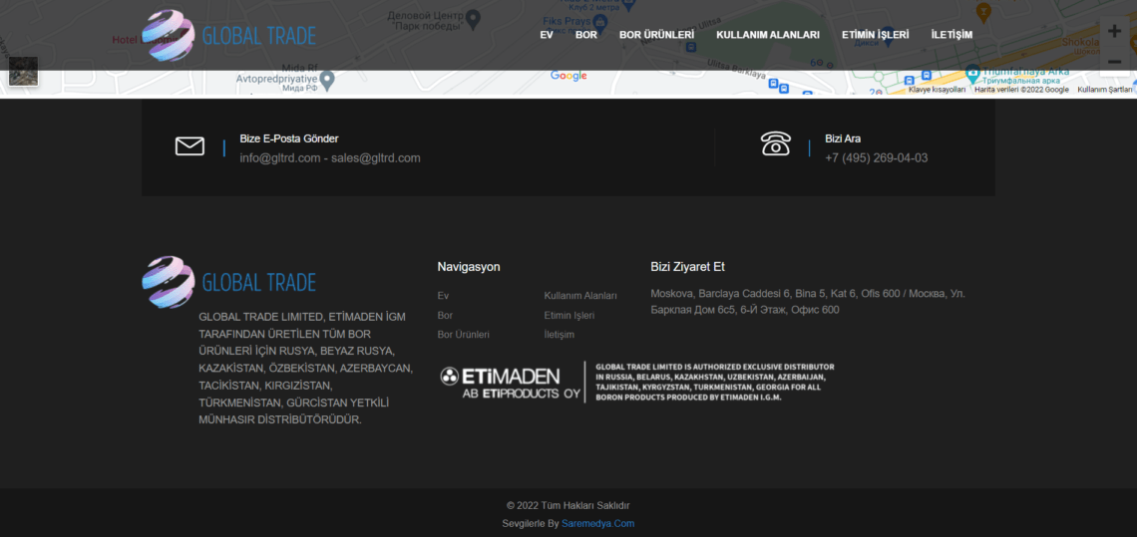1137x537 pixels.
Task: Click footer link Bor Ürünleri
Action: pos(463,335)
